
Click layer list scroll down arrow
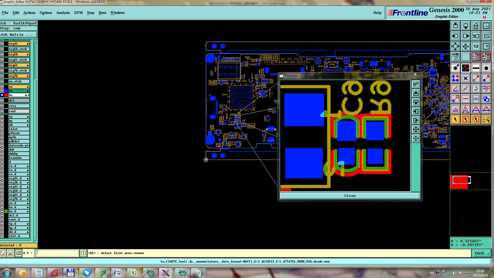coord(35,240)
